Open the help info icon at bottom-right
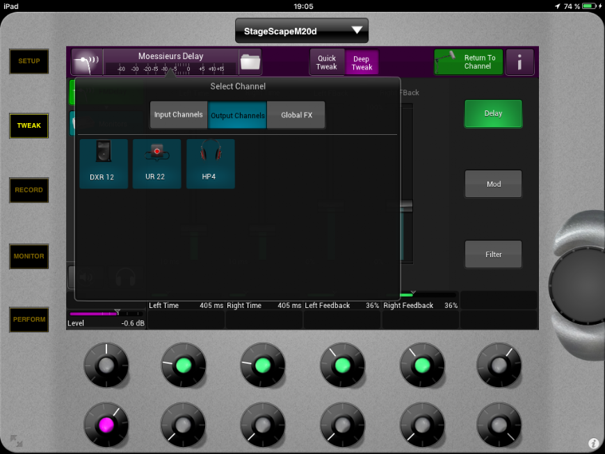Image resolution: width=605 pixels, height=454 pixels. coord(593,443)
